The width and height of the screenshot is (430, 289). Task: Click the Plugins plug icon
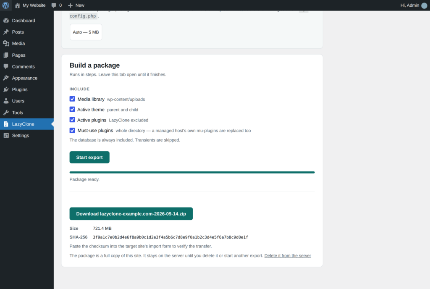6,89
